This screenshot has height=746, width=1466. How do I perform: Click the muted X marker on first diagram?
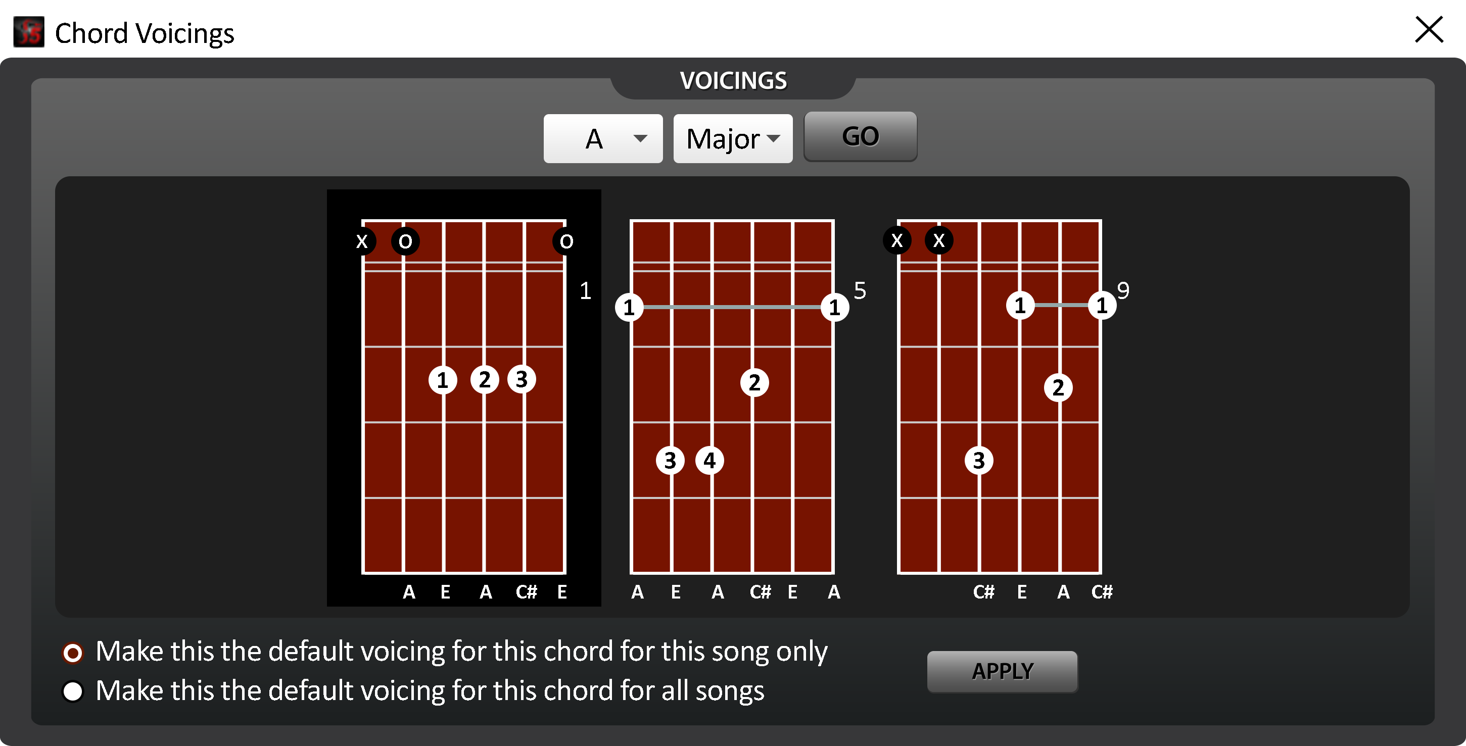362,241
